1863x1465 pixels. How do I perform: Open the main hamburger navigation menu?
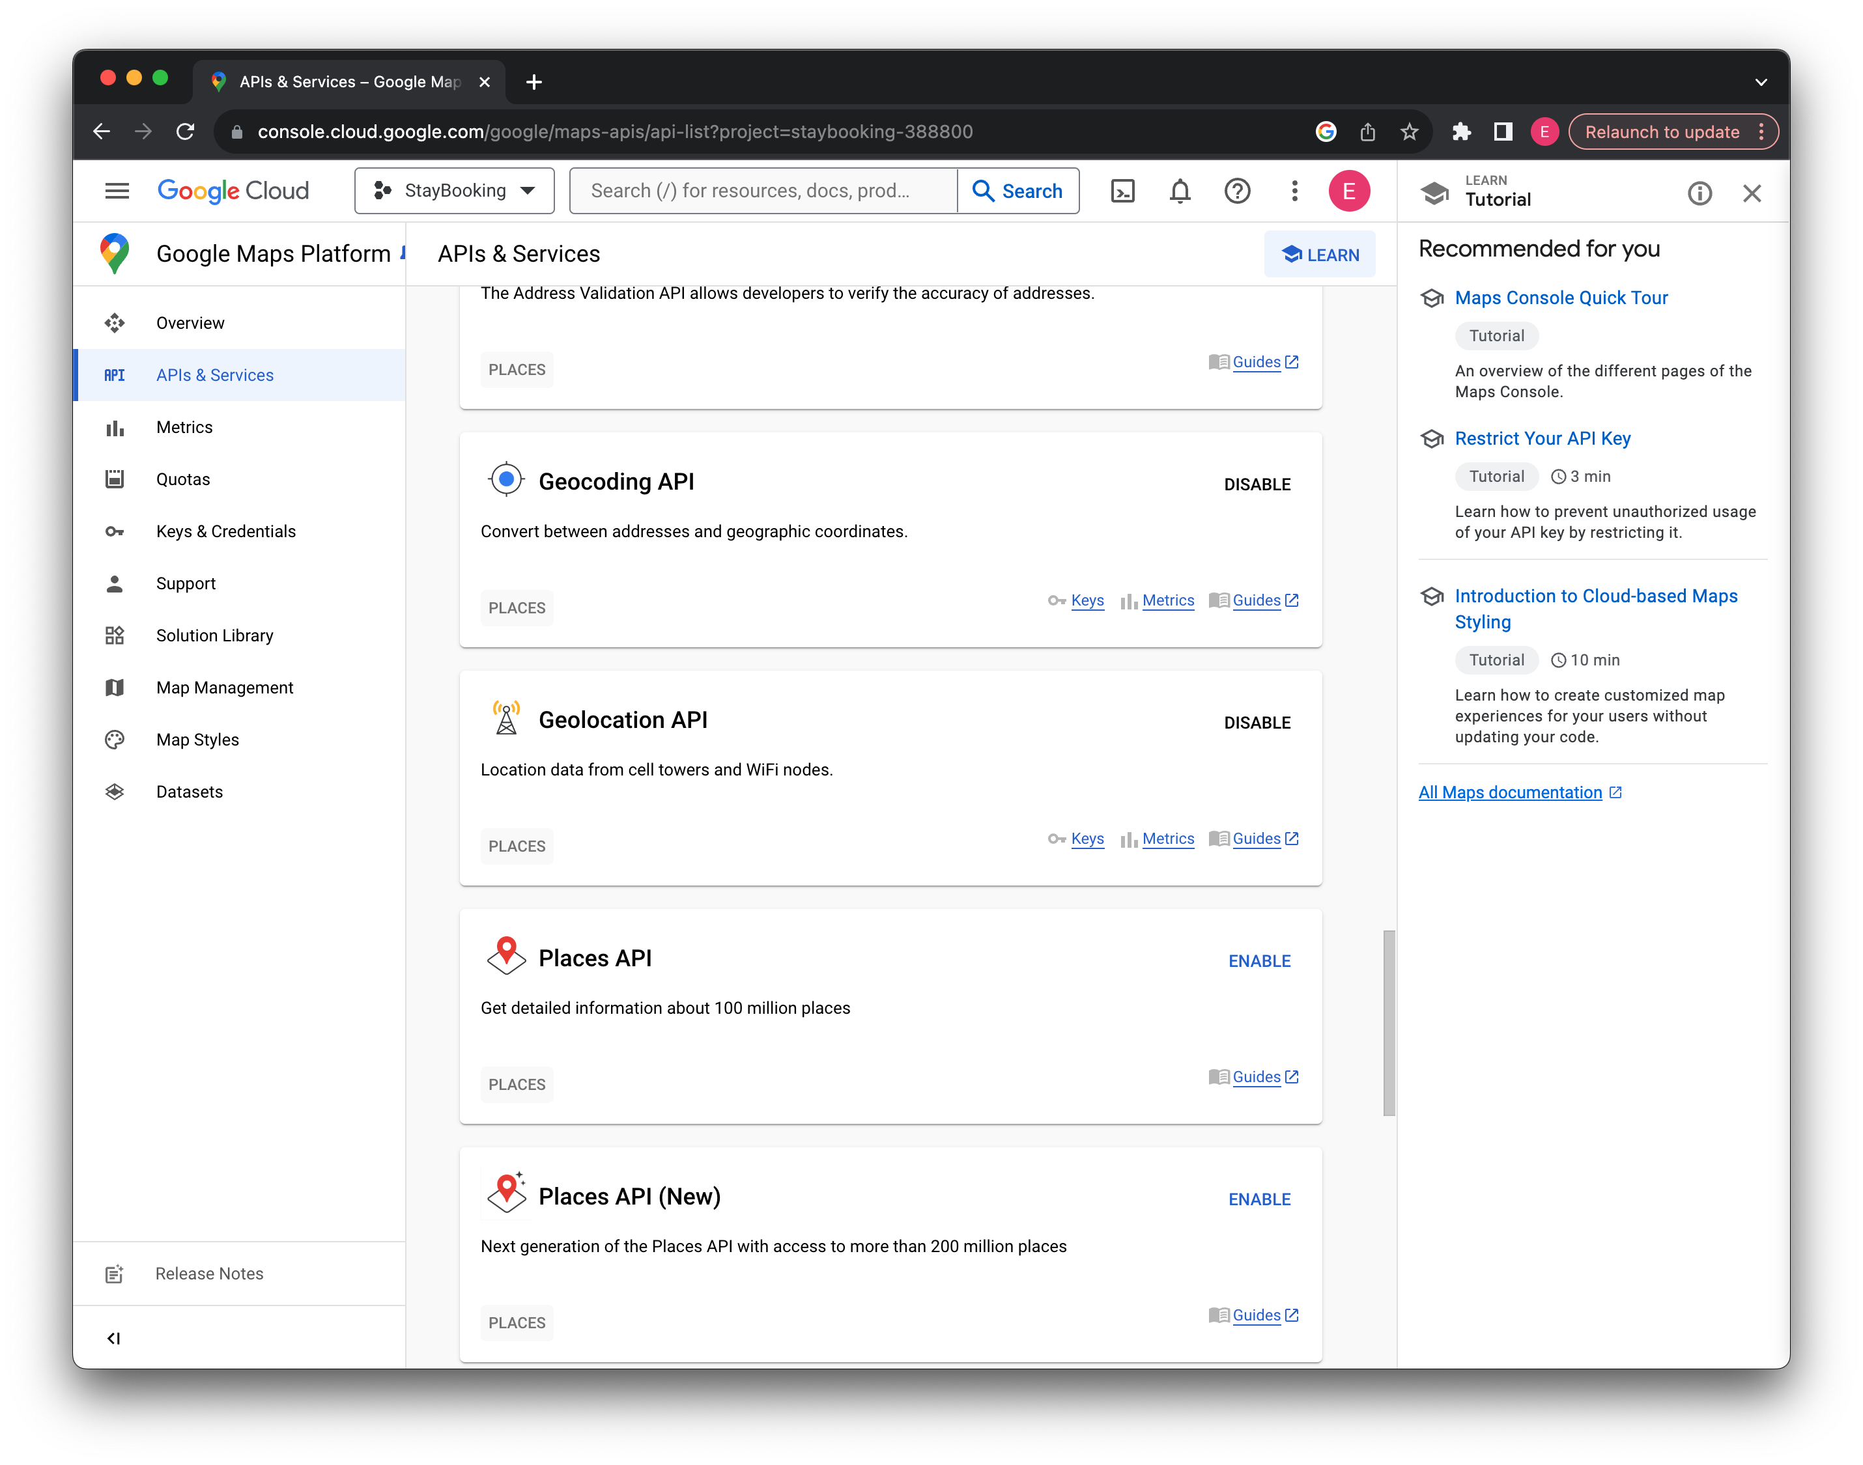click(117, 190)
